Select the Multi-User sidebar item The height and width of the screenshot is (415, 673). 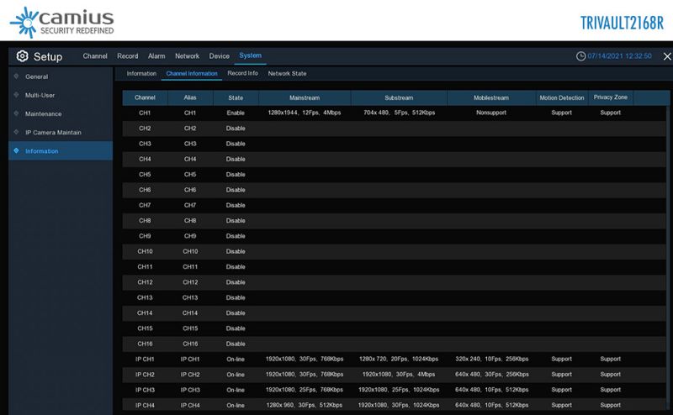[x=40, y=95]
